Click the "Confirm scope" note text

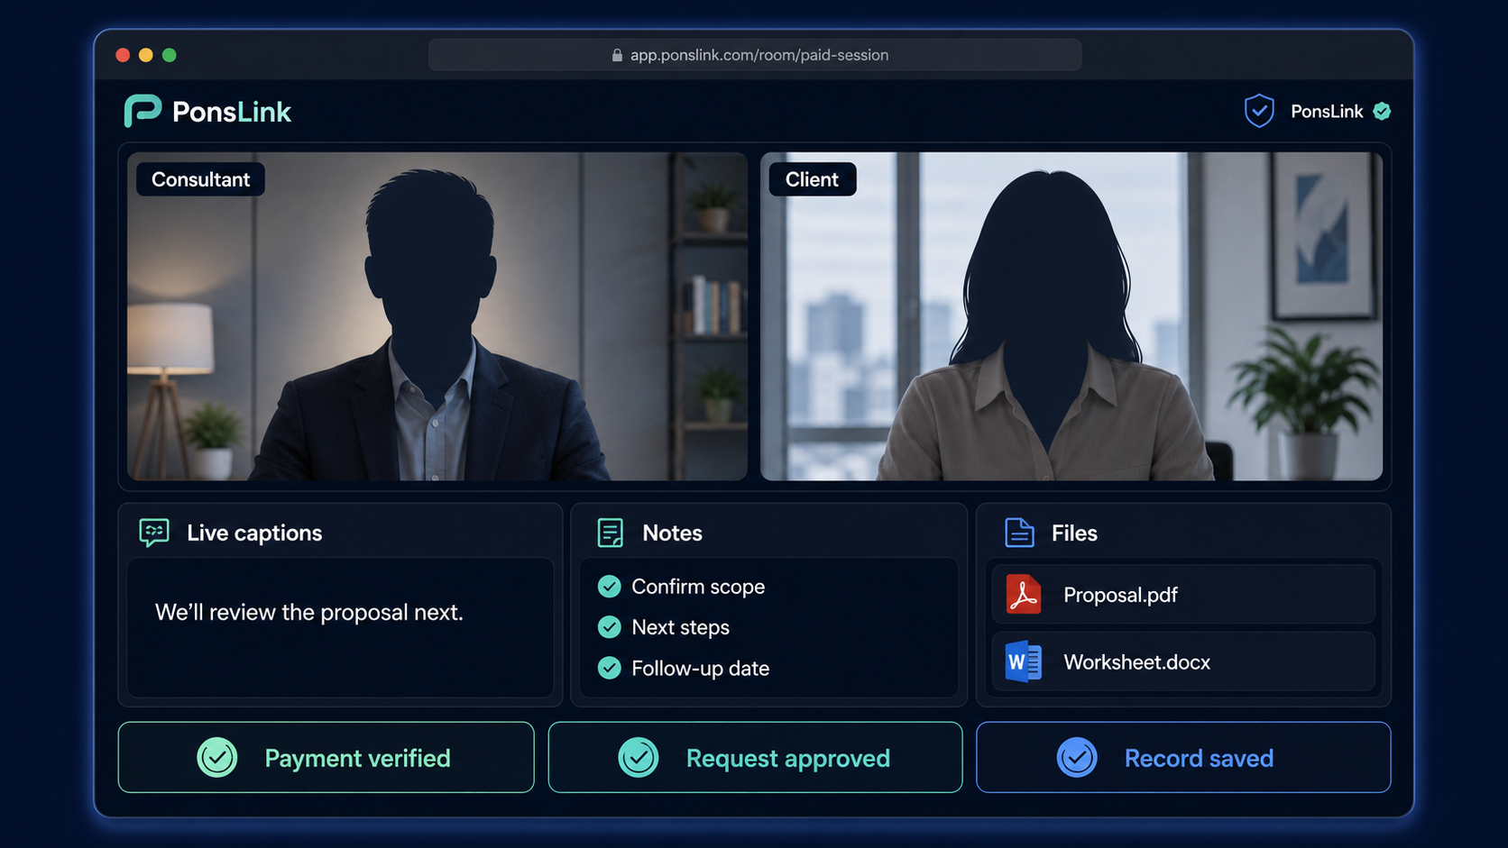(698, 587)
